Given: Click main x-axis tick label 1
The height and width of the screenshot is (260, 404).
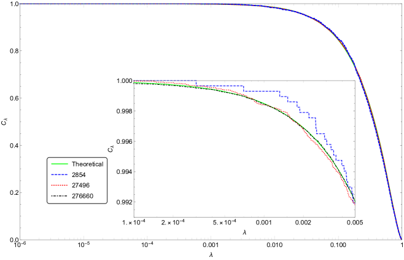Looking at the screenshot, I should tap(402, 245).
